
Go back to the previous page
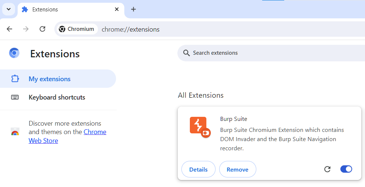pyautogui.click(x=10, y=29)
